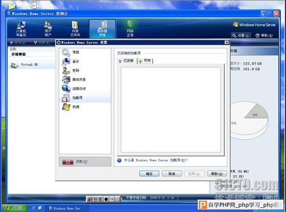
Task: Click the Windows Home Server logo
Action: click(254, 25)
